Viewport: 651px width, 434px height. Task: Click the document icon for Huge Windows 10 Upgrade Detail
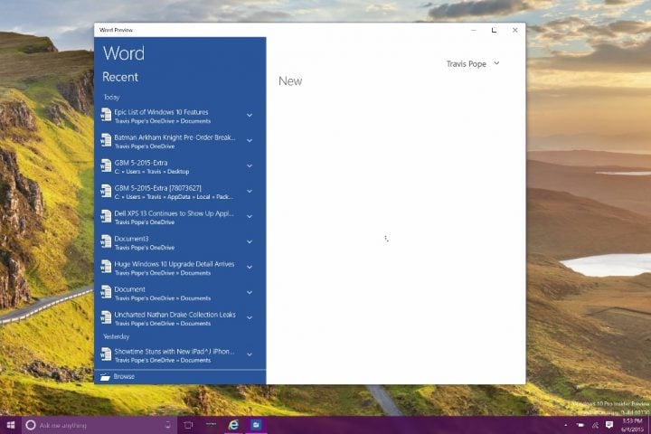pos(106,267)
